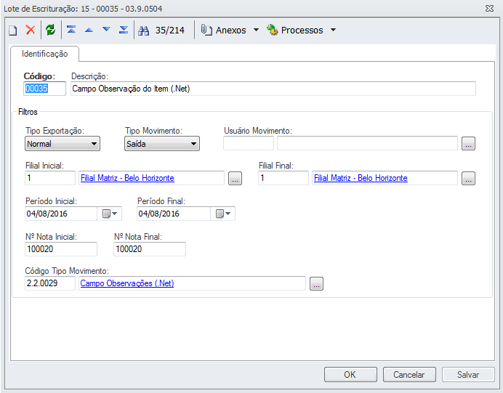Open the Período Inicial calendar picker

(109, 214)
